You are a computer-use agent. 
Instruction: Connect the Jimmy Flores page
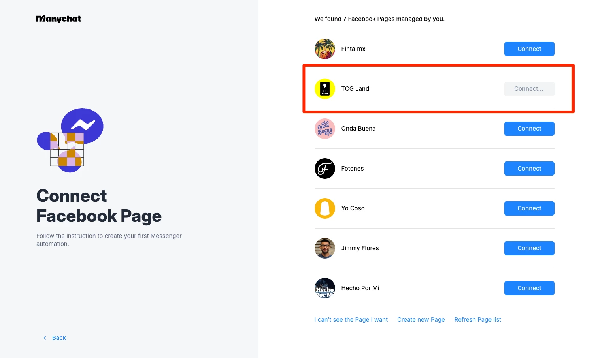coord(529,248)
